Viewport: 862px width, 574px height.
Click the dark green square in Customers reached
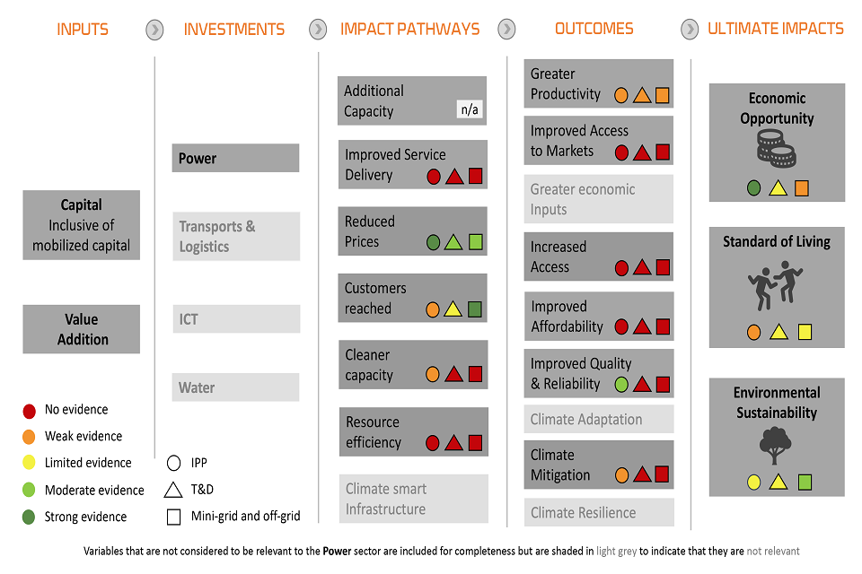pyautogui.click(x=475, y=309)
